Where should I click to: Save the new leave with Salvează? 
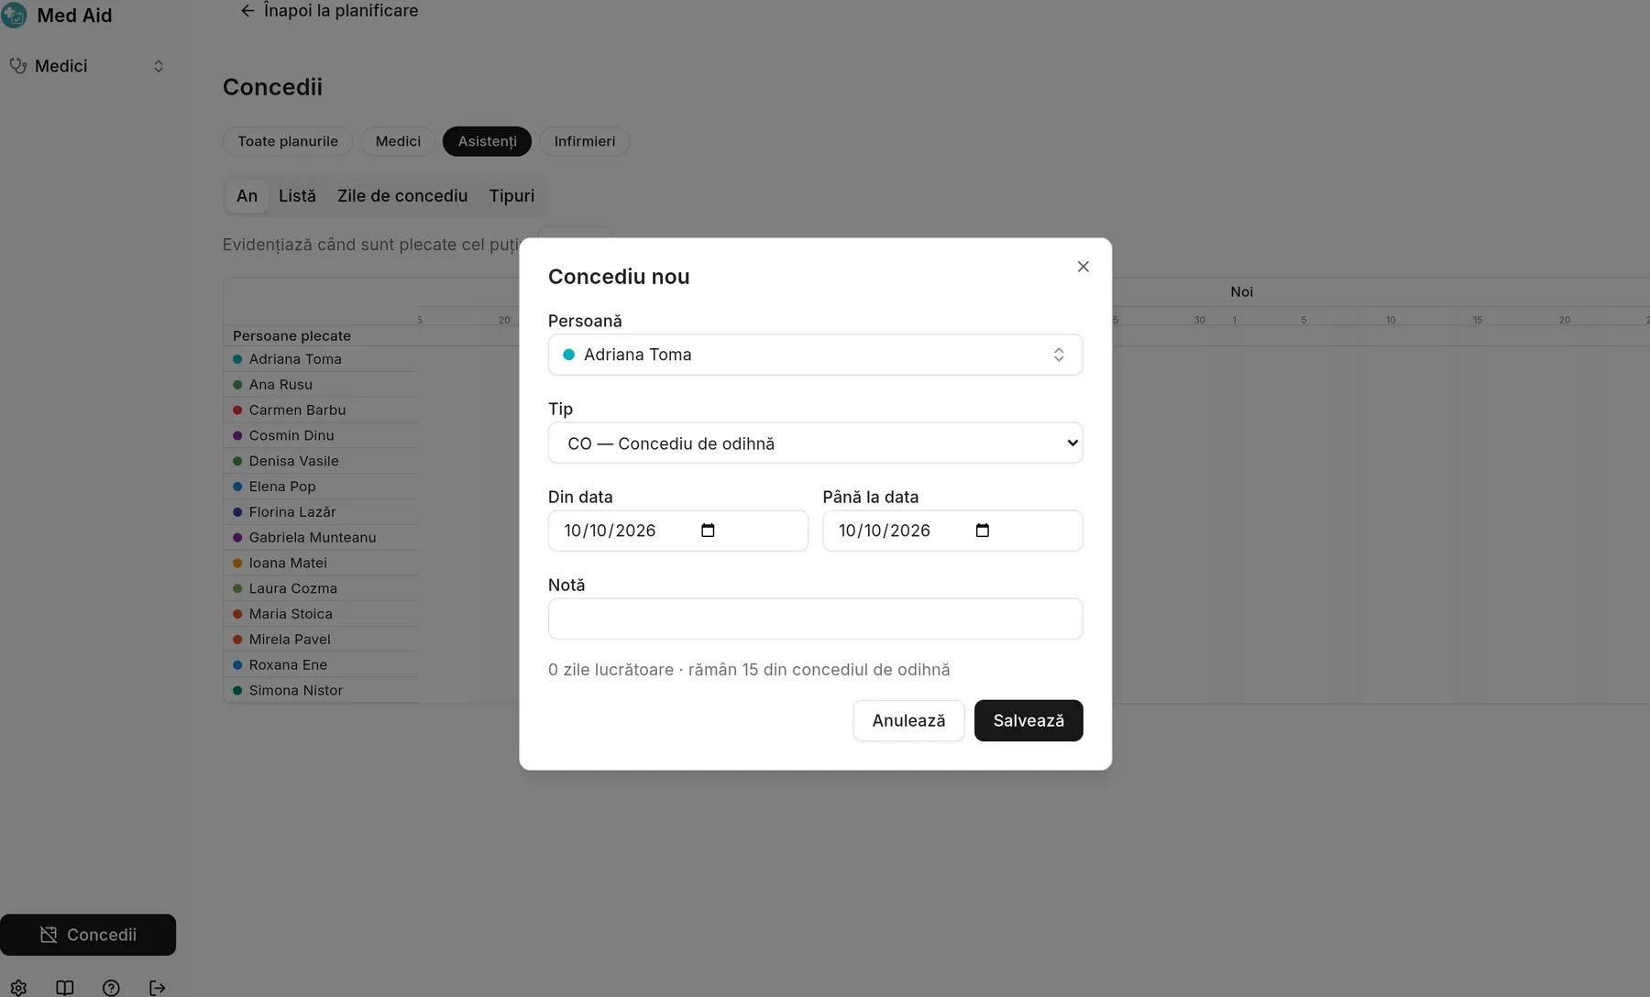1028,720
